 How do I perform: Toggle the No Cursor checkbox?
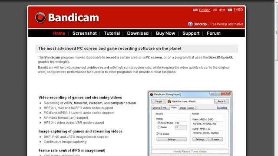158,134
